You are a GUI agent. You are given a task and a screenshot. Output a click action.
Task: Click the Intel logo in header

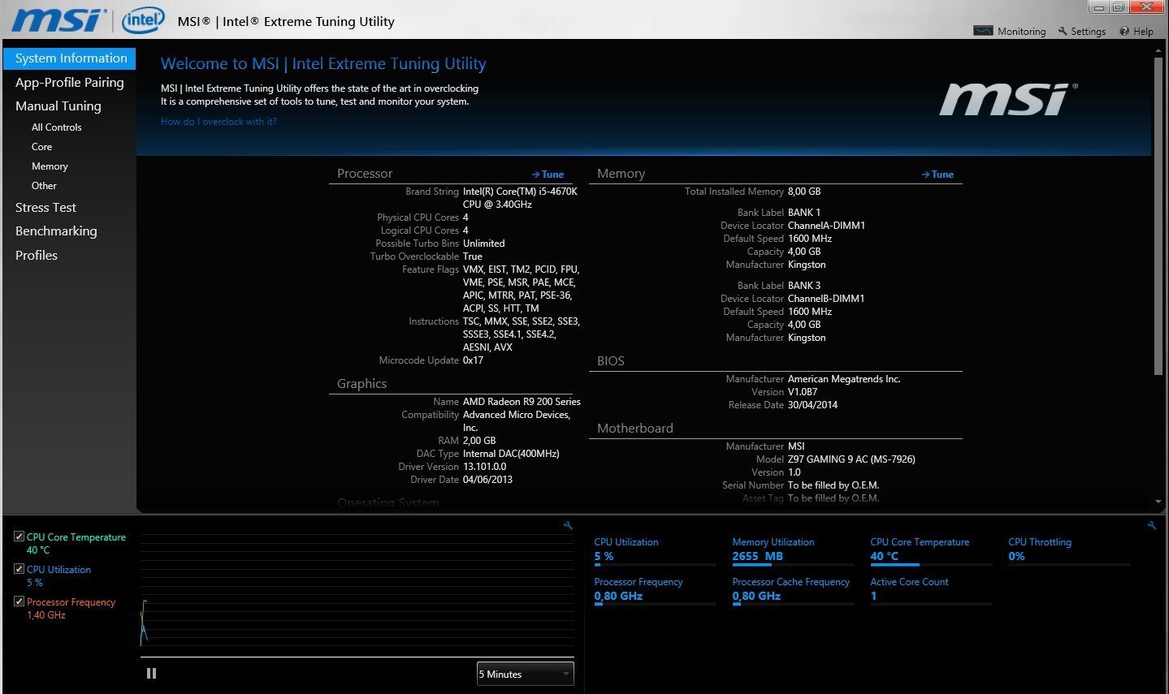(143, 20)
